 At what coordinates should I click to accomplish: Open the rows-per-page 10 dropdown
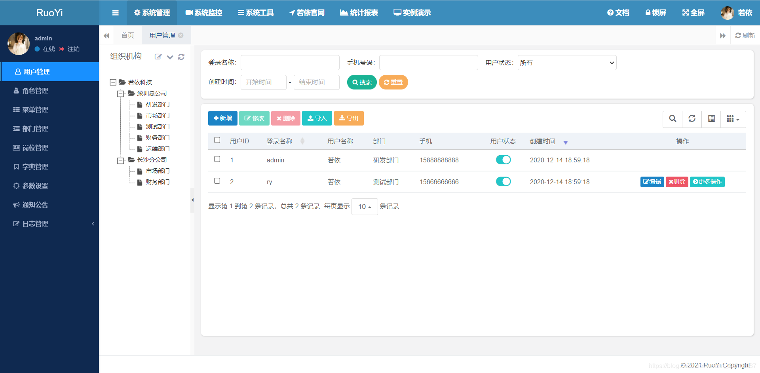tap(365, 206)
